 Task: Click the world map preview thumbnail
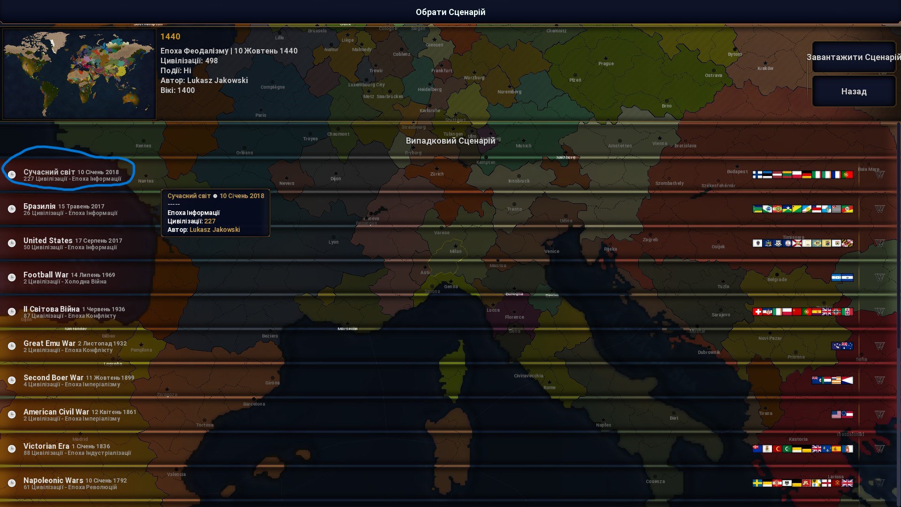pos(79,74)
